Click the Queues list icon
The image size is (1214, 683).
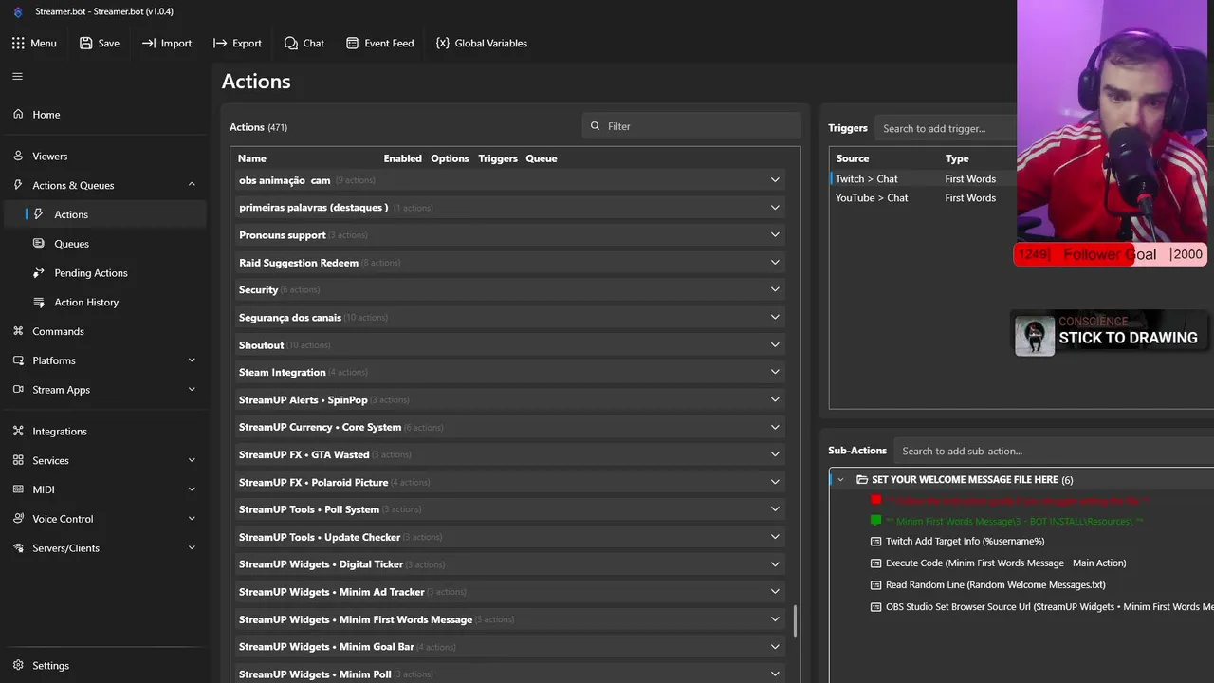coord(39,244)
